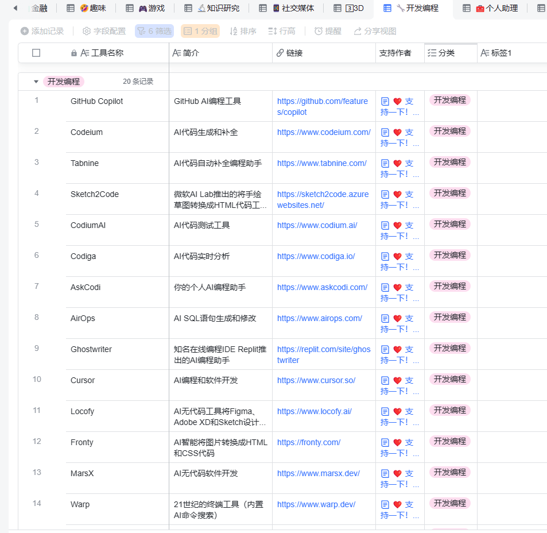This screenshot has height=533, width=547.
Task: Open the codium.ai link
Action: tap(317, 226)
